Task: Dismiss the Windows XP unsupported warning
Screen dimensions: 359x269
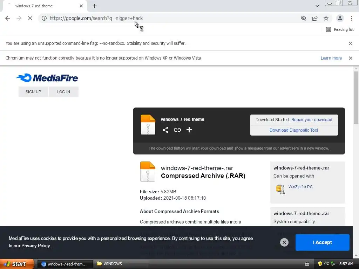Action: 351,58
